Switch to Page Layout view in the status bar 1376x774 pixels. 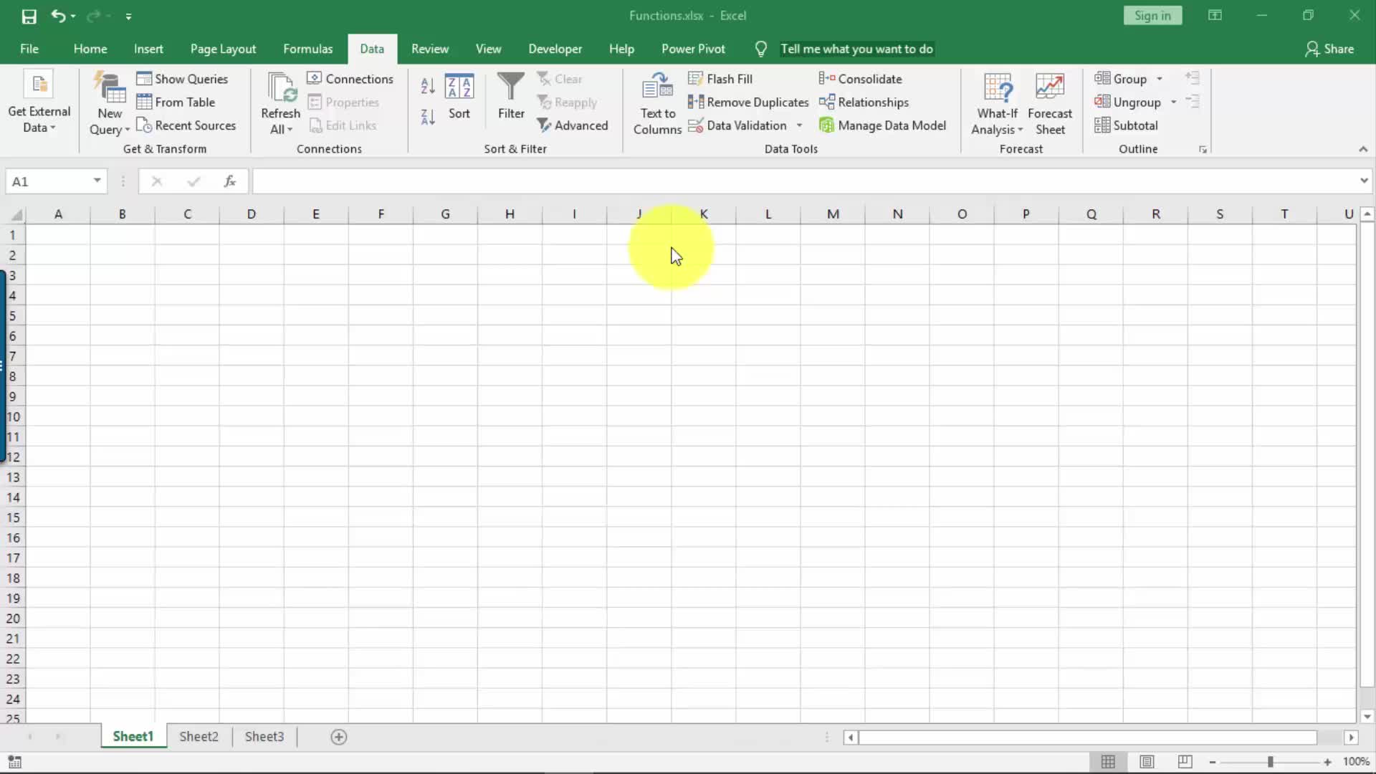point(1147,762)
